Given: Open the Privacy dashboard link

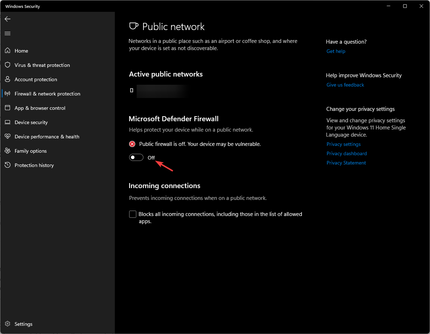Looking at the screenshot, I should pyautogui.click(x=347, y=153).
